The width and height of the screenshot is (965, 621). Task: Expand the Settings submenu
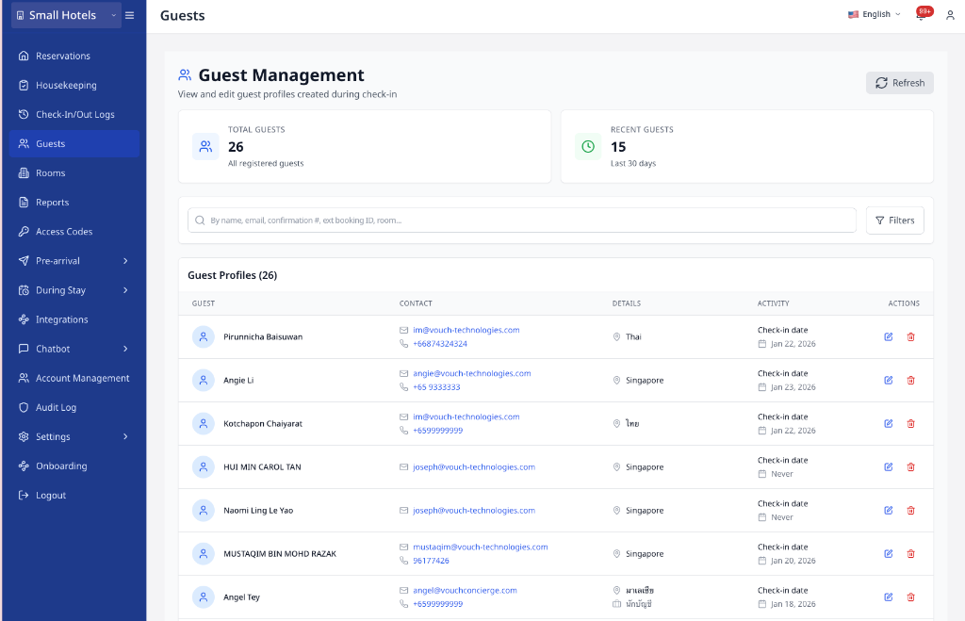pyautogui.click(x=54, y=436)
